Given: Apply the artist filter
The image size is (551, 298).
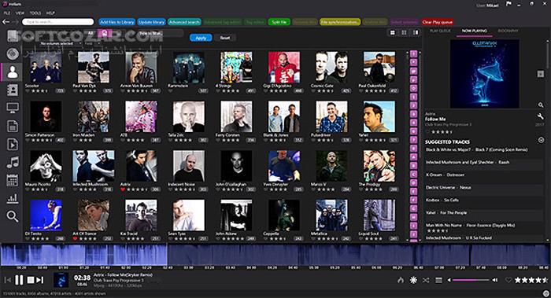Looking at the screenshot, I should tap(201, 38).
